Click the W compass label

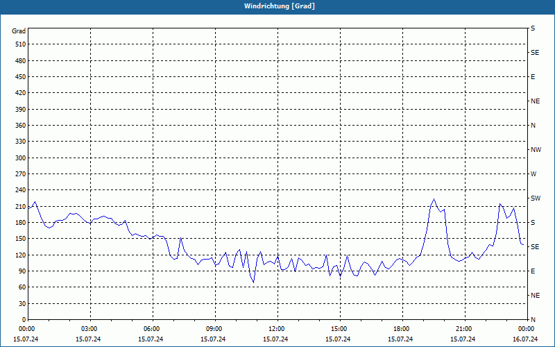tap(533, 174)
